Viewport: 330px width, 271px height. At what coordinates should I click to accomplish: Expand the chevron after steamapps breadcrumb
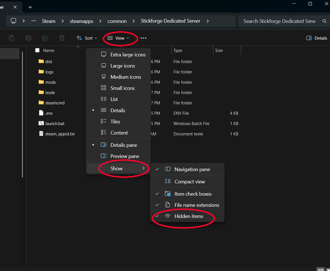[100, 21]
